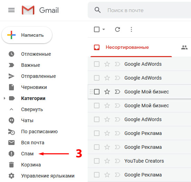Star the YouTube Creators email

coord(107,161)
